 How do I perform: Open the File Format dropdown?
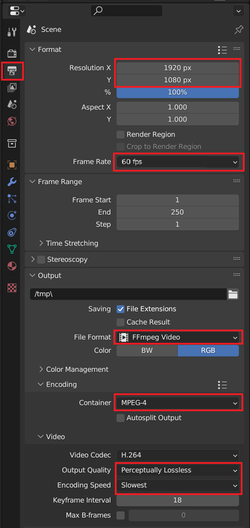pyautogui.click(x=178, y=337)
